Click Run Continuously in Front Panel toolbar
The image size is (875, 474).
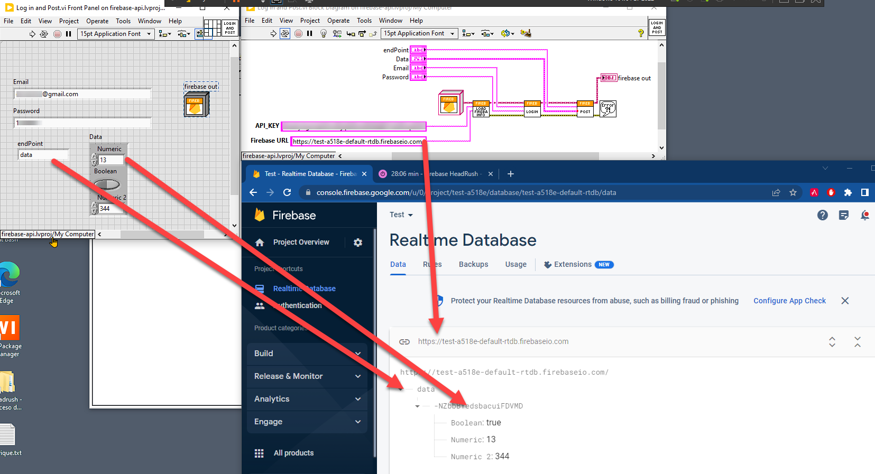[x=44, y=34]
